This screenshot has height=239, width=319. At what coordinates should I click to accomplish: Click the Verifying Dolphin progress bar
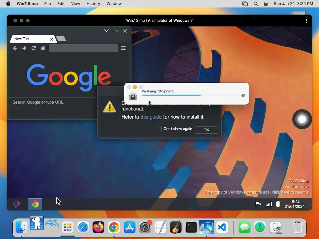[x=190, y=95]
